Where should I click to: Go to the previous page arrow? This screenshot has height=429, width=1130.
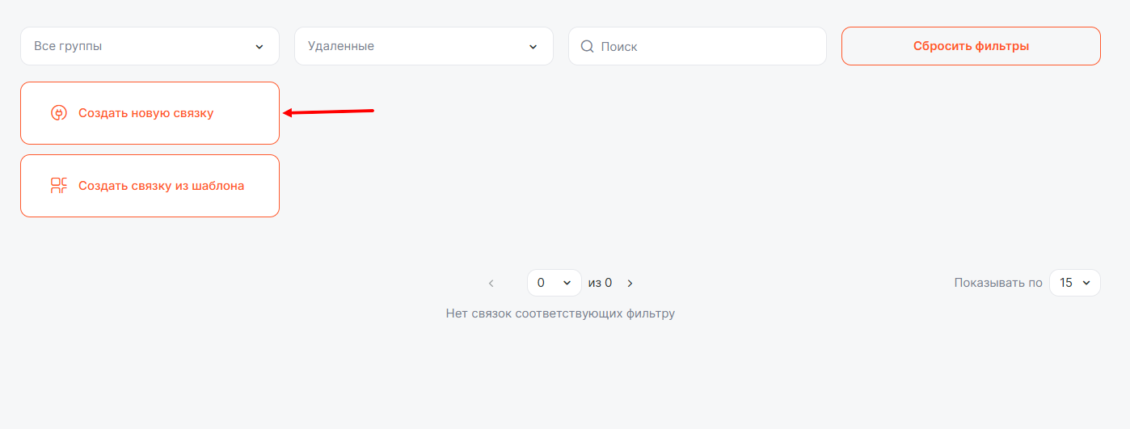[x=491, y=284]
